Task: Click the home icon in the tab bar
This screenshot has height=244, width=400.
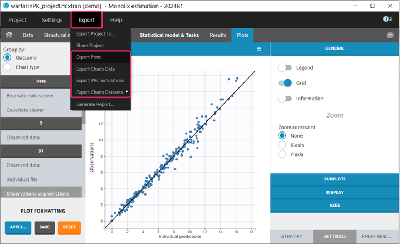Action: (x=9, y=35)
